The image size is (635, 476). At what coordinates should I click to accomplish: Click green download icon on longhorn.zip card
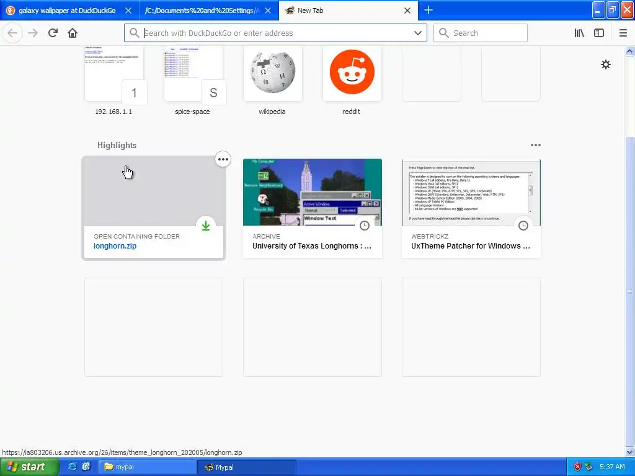(206, 226)
